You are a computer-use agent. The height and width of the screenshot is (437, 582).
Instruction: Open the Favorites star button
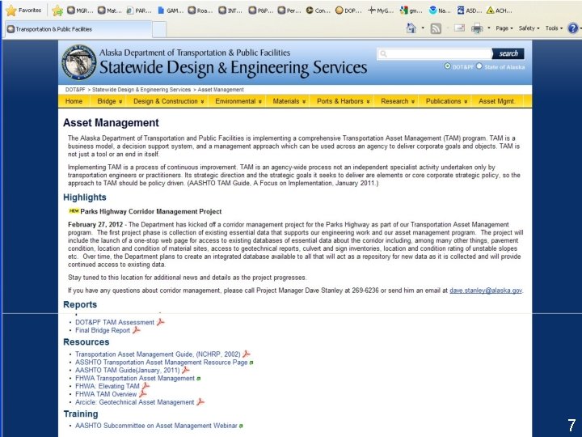tap(23, 11)
